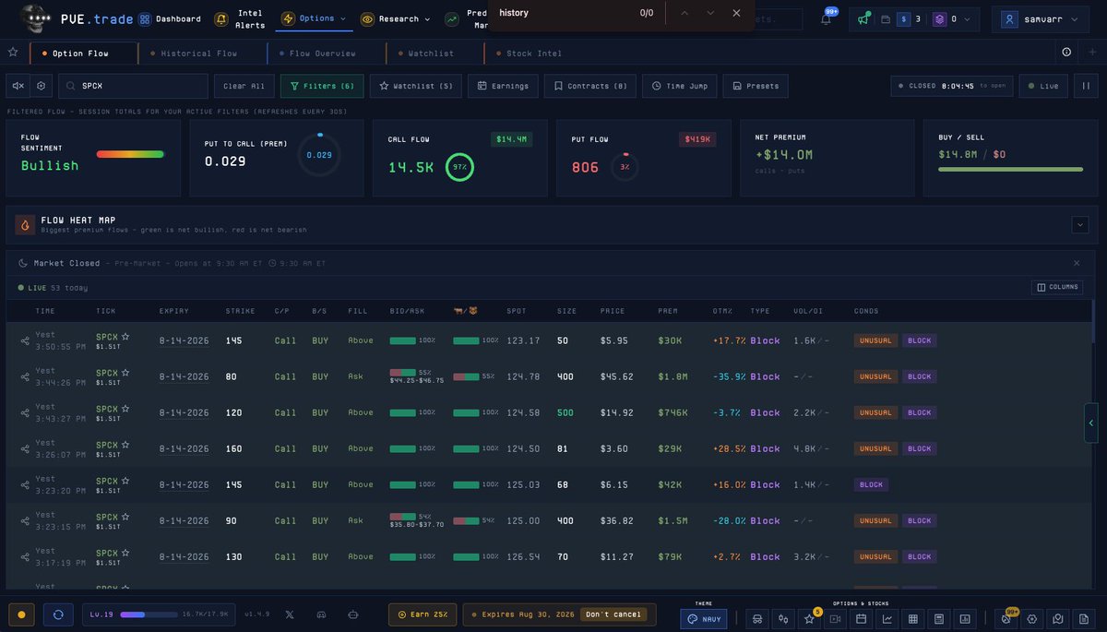Click the orange dot status button in footer
The image size is (1107, 632).
tap(21, 614)
